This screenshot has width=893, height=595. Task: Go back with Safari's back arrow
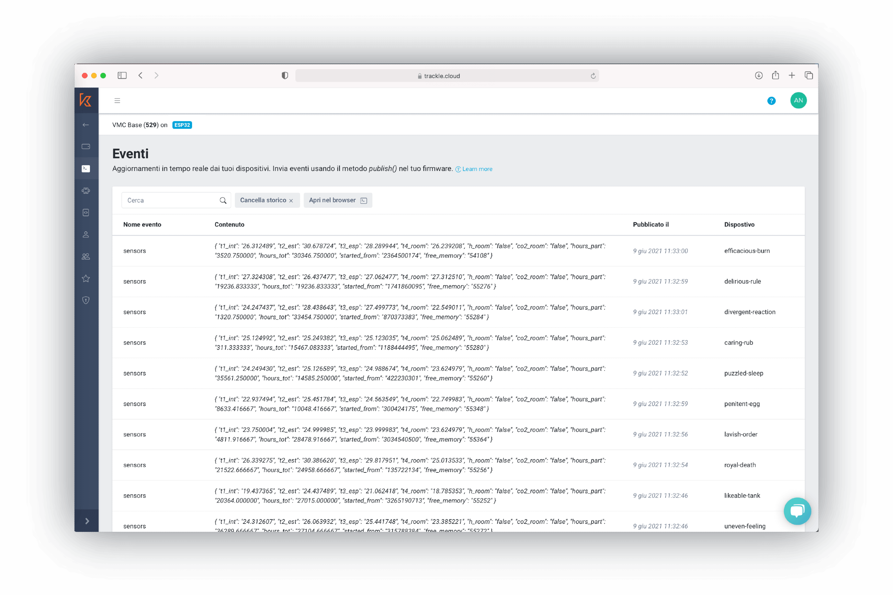pos(140,76)
